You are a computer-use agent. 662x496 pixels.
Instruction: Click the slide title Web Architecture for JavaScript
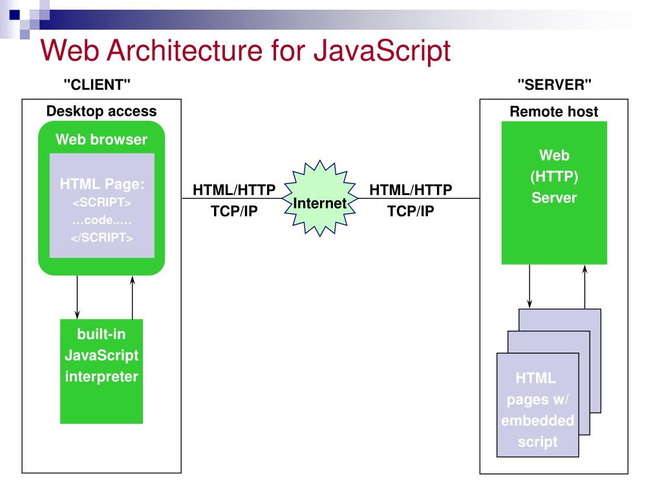point(245,51)
